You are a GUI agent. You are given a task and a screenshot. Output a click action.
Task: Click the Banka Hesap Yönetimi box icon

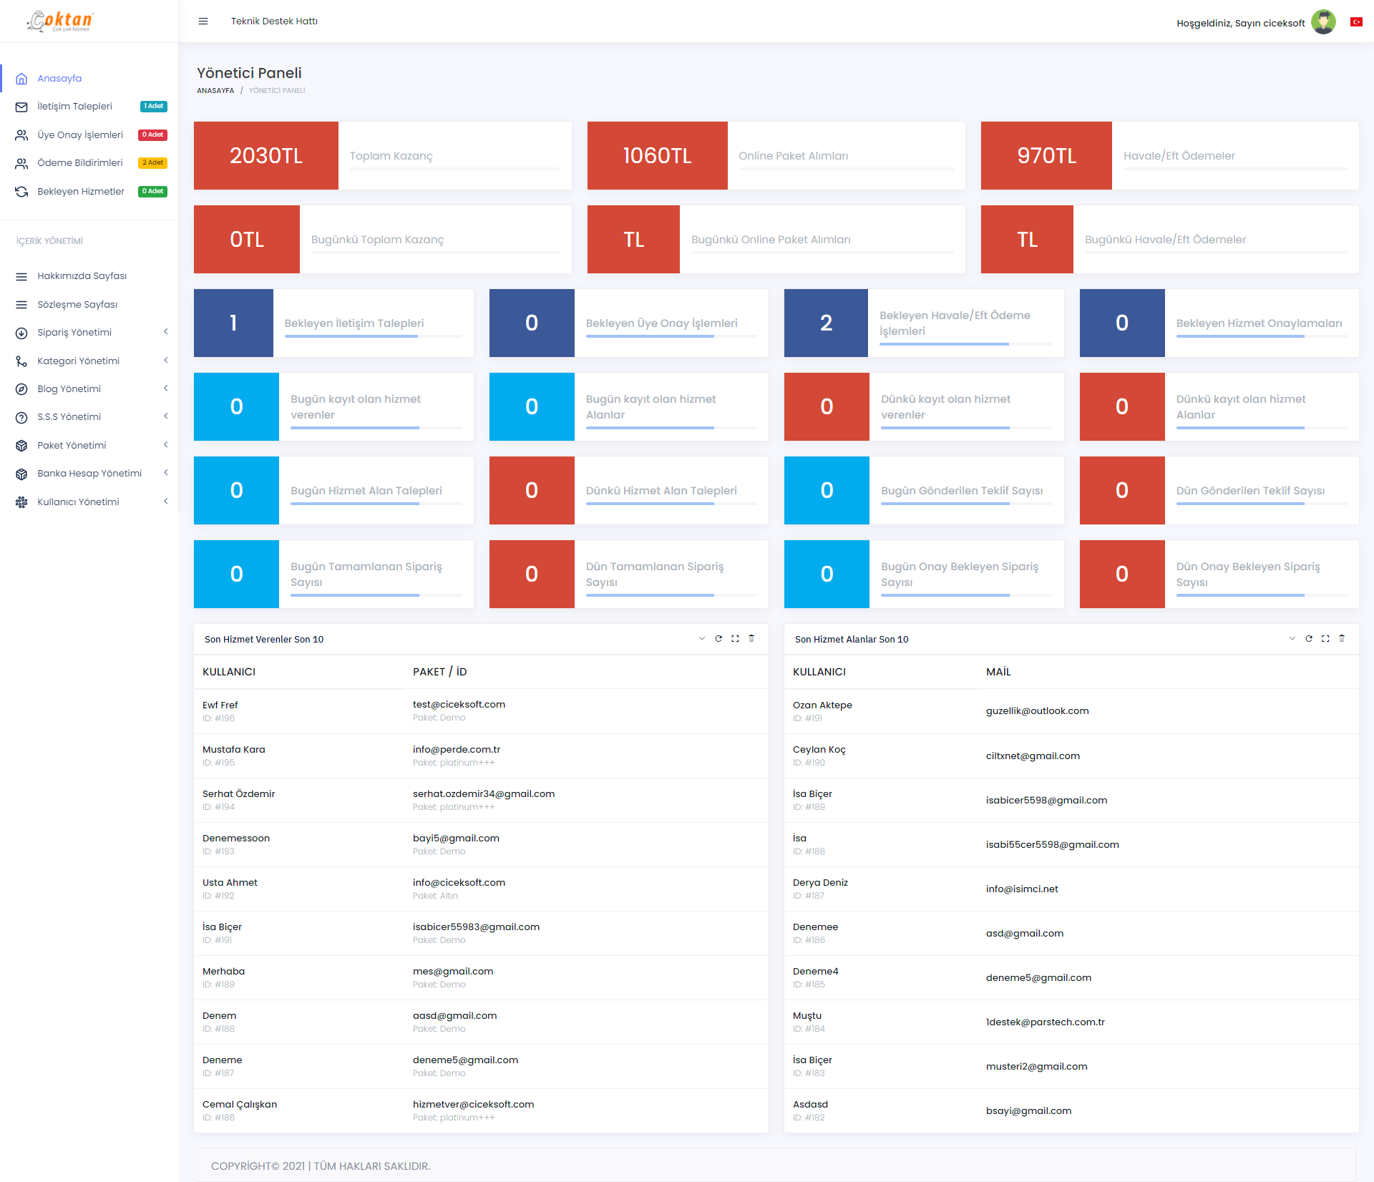tap(21, 474)
